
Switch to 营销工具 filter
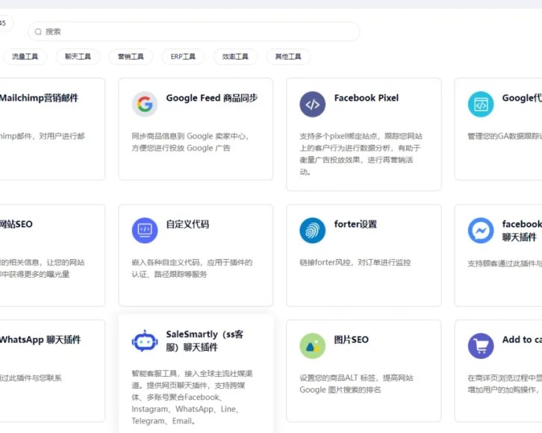coord(131,57)
